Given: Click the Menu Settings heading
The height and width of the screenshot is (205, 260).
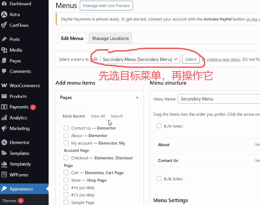Looking at the screenshot, I should point(171,200).
